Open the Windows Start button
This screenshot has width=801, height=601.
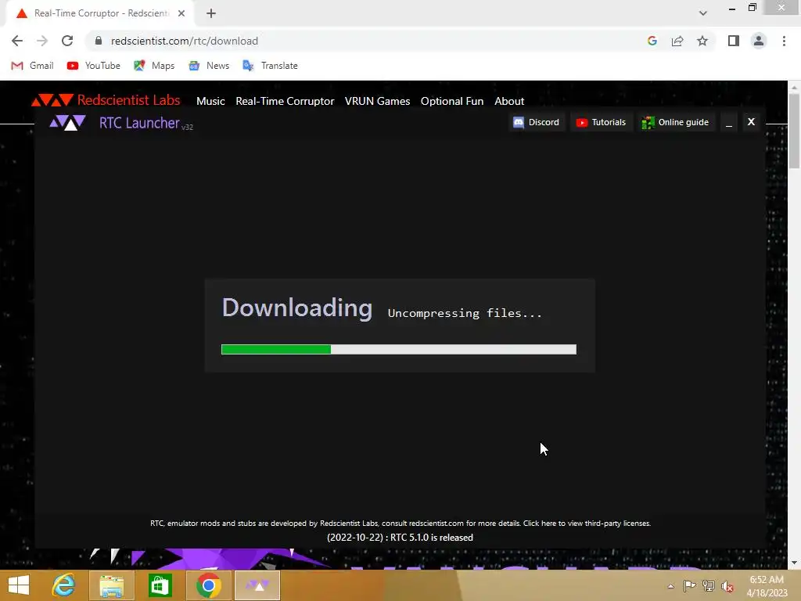(19, 585)
